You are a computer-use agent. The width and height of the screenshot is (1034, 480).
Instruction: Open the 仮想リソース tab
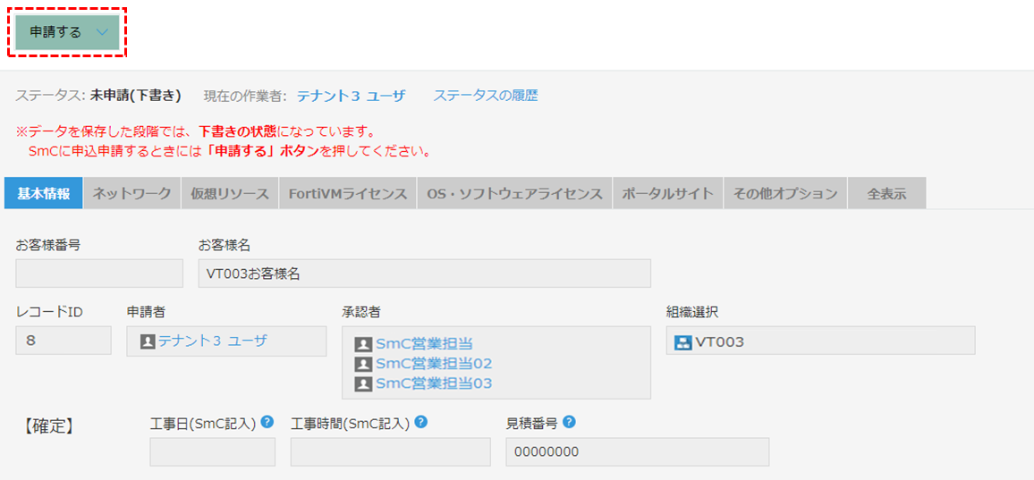[230, 193]
